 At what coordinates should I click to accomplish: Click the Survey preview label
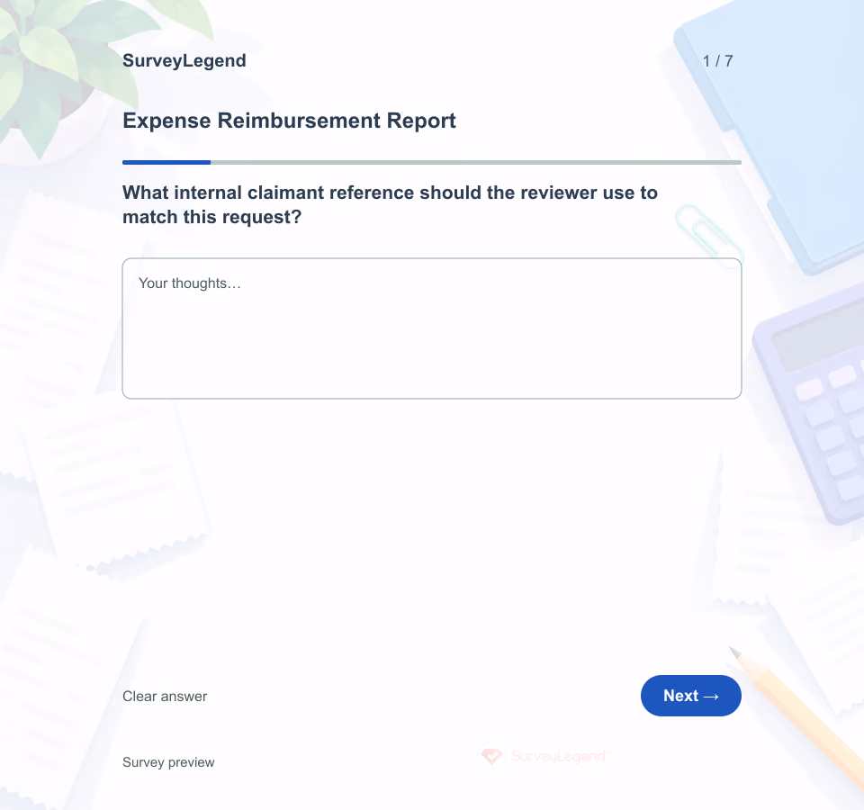click(168, 762)
